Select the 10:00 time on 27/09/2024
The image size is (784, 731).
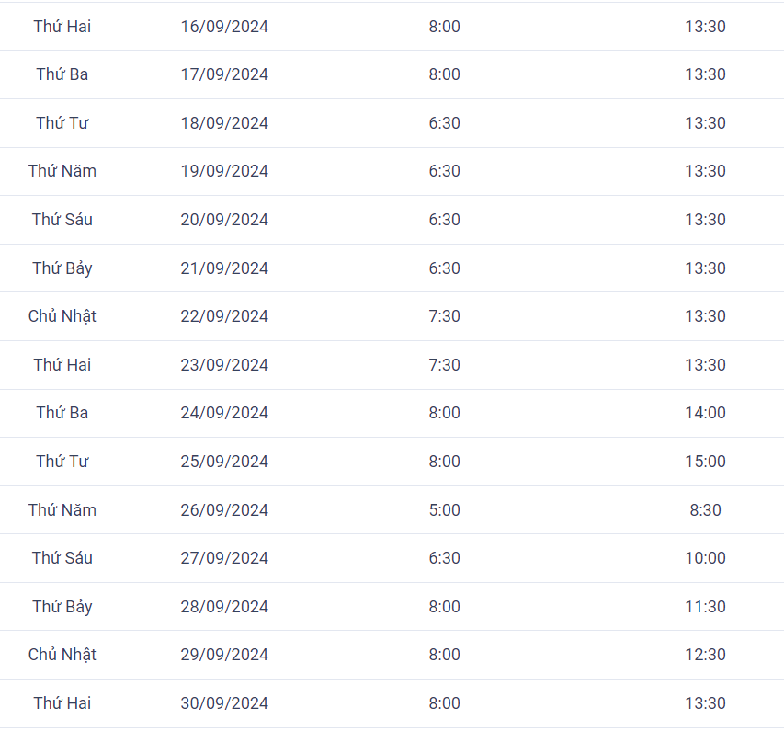pos(705,558)
